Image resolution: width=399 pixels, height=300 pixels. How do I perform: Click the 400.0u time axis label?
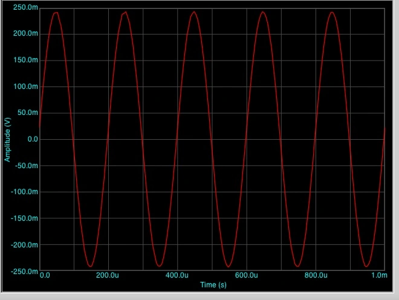tap(177, 275)
